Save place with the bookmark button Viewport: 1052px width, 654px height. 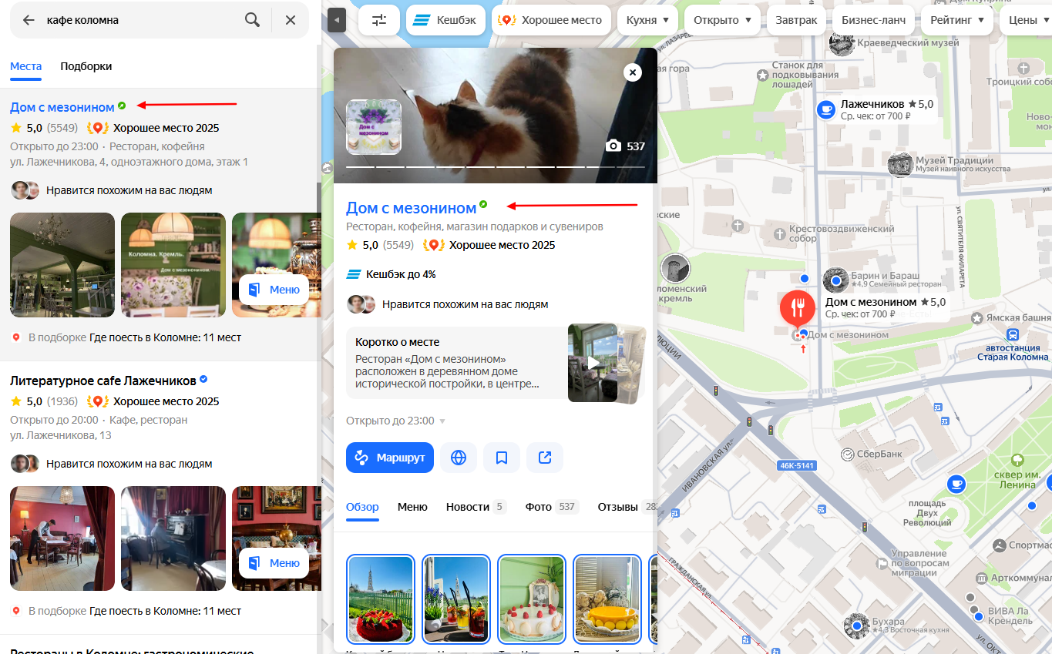(x=502, y=458)
